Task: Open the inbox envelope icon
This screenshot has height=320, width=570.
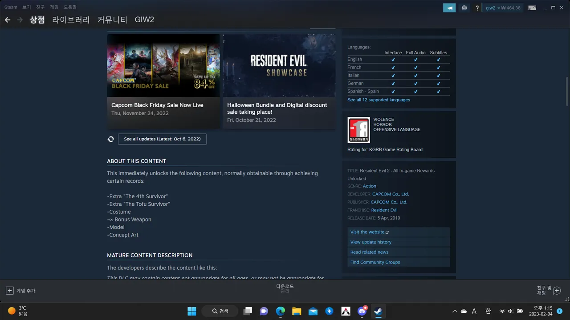Action: tap(464, 8)
